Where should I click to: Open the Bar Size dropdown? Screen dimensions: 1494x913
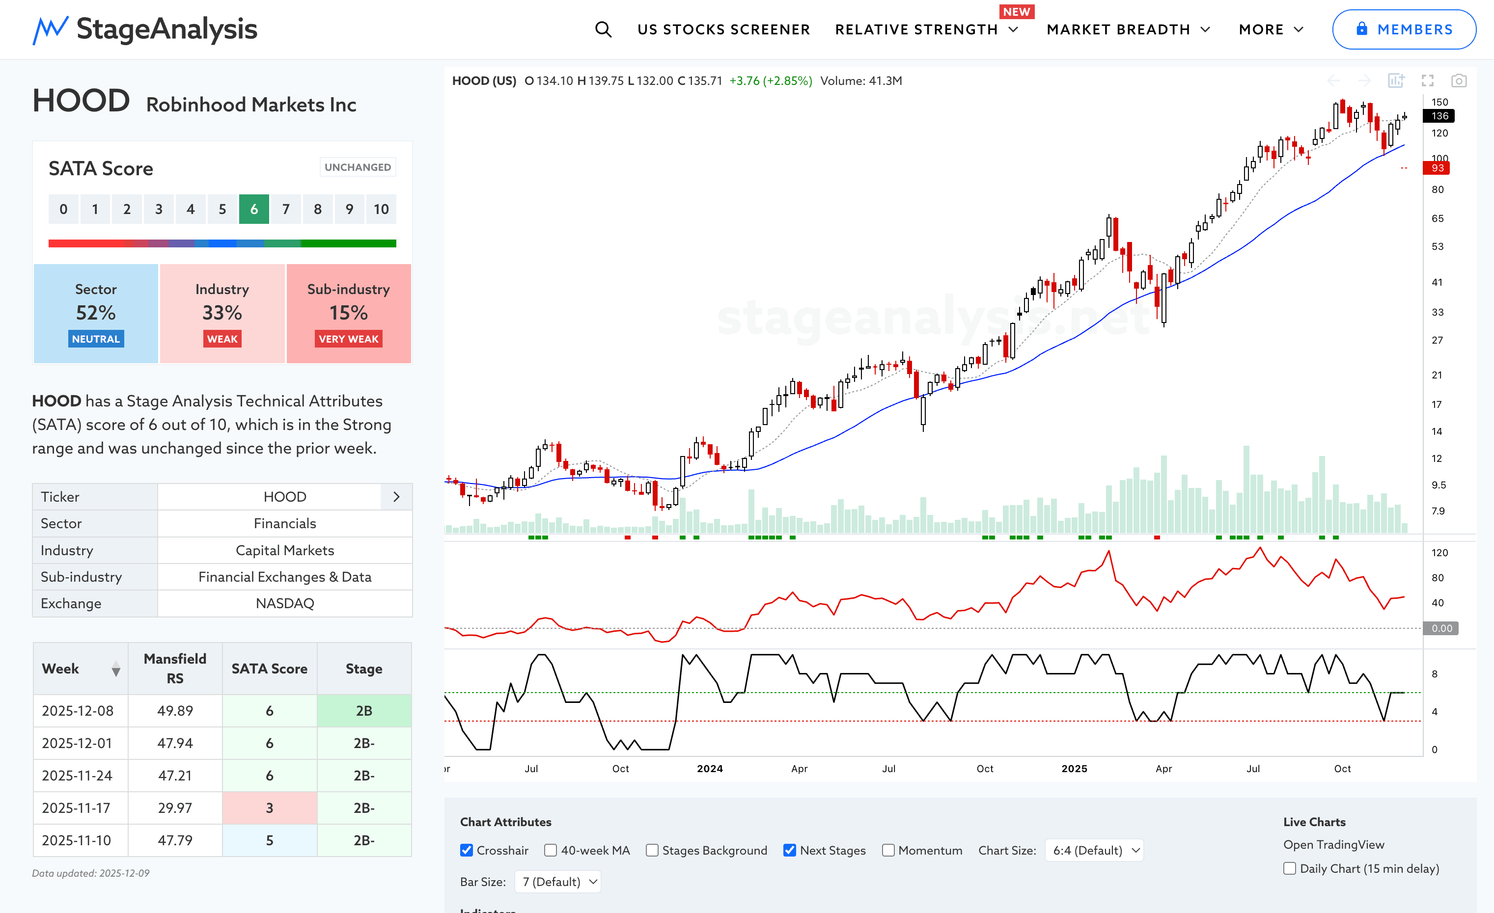pos(558,882)
